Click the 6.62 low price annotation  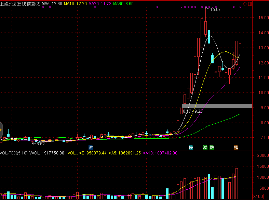(x=41, y=144)
